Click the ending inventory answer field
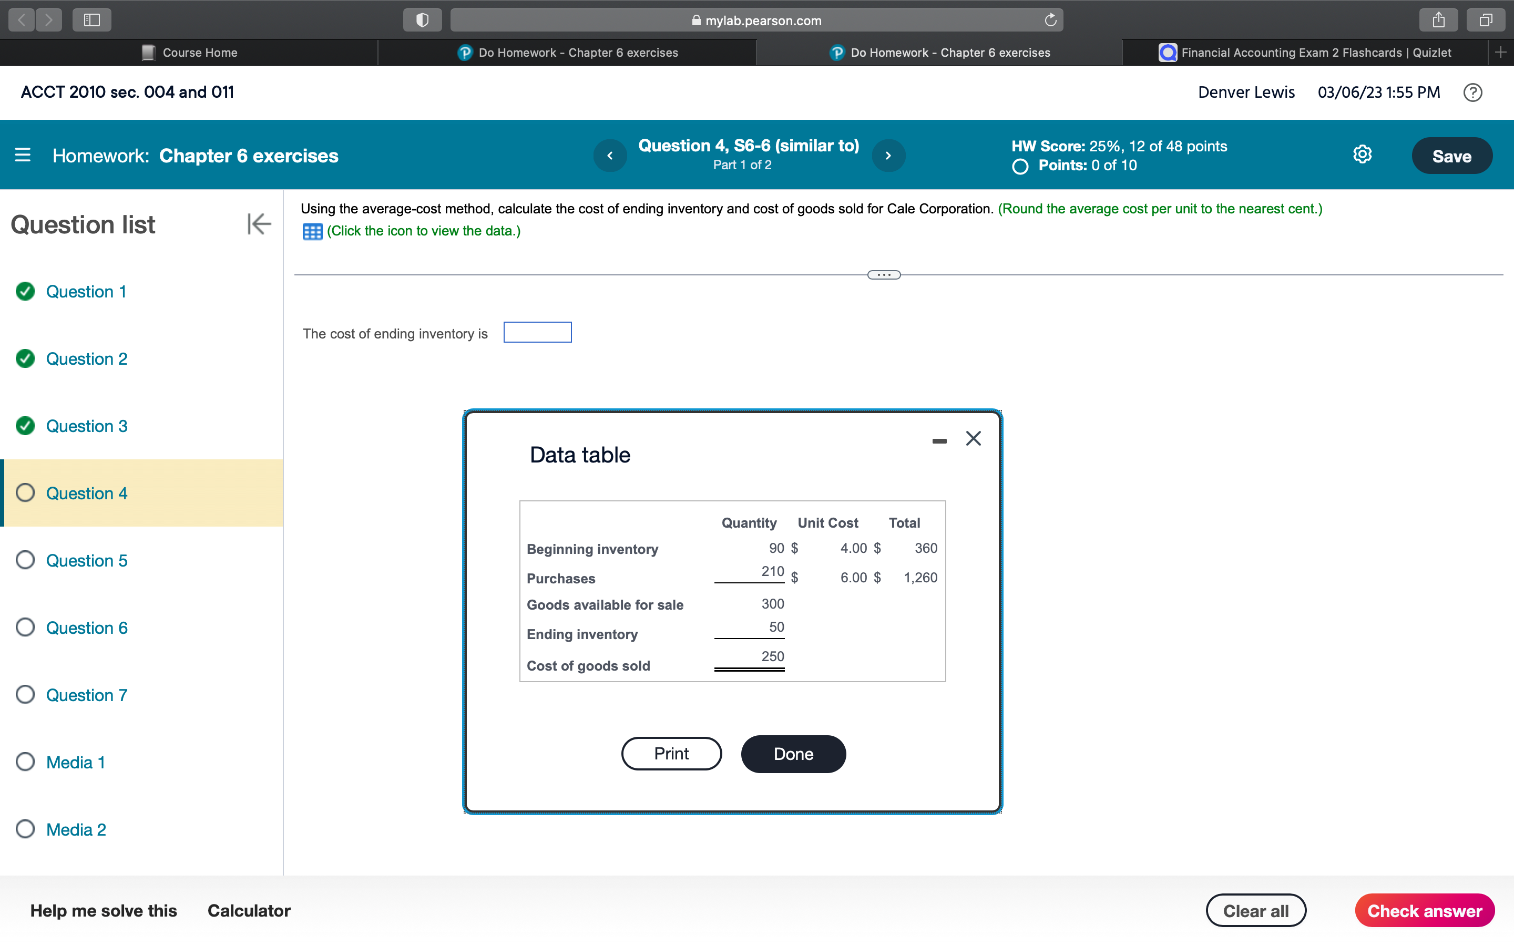 pos(537,332)
